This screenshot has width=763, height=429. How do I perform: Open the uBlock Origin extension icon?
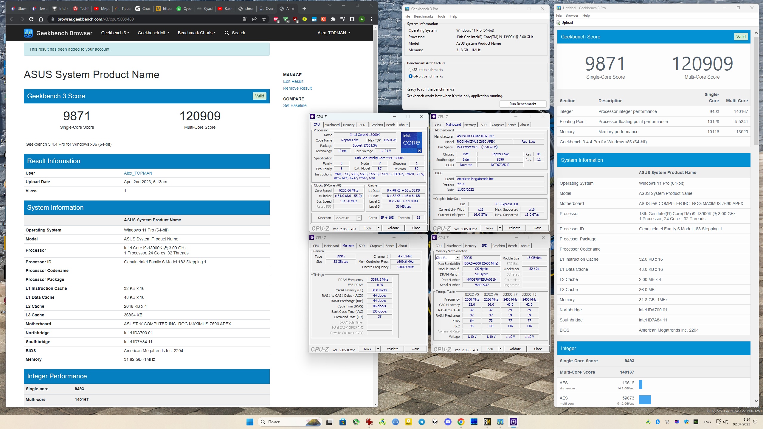tap(295, 19)
